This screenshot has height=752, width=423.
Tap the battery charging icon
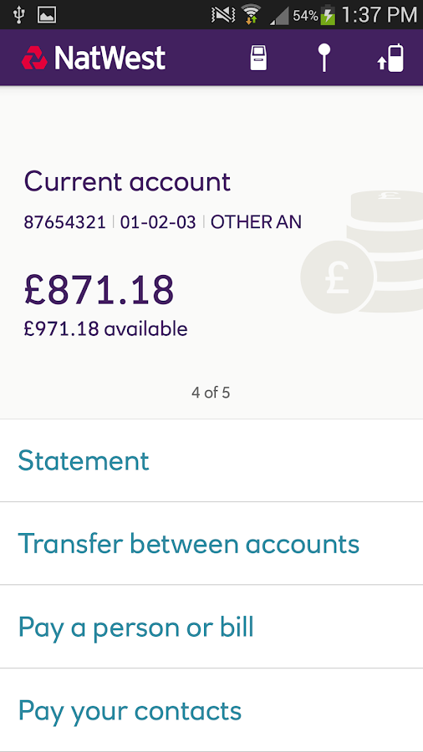pos(328,15)
